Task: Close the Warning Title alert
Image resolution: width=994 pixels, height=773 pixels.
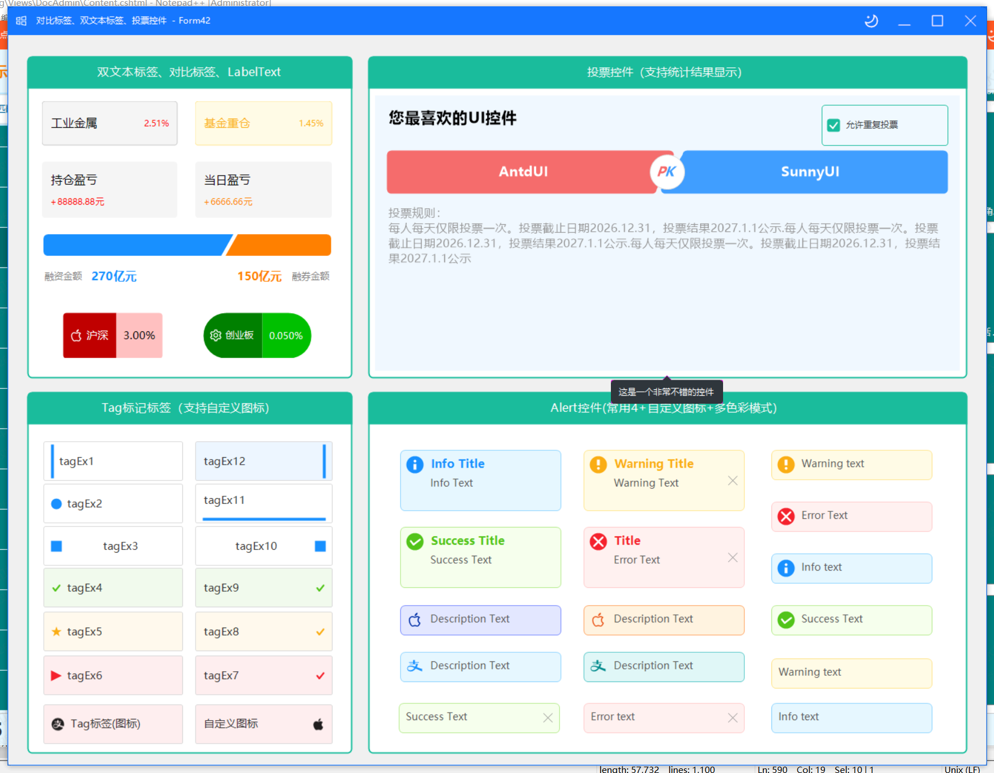Action: [x=732, y=481]
